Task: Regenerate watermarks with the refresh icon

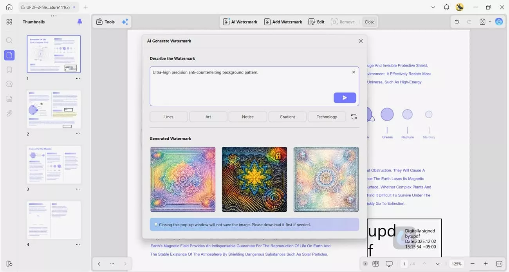Action: point(354,116)
